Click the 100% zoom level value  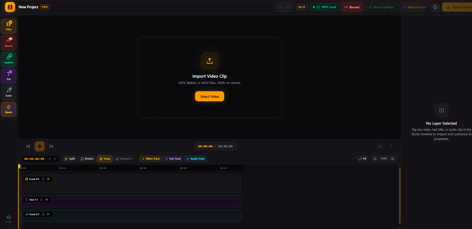pyautogui.click(x=384, y=159)
